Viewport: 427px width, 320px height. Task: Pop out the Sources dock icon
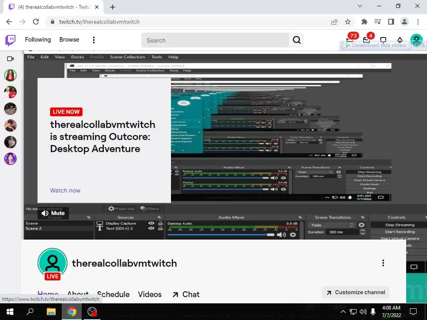click(x=159, y=217)
